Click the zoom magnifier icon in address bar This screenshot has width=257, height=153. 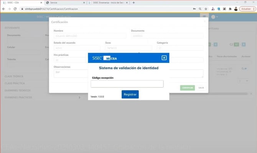pos(200,9)
